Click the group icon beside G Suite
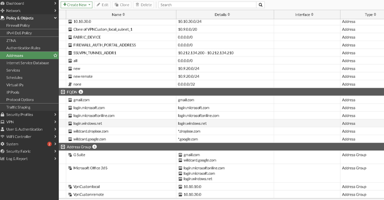384x200 pixels. coord(70,155)
